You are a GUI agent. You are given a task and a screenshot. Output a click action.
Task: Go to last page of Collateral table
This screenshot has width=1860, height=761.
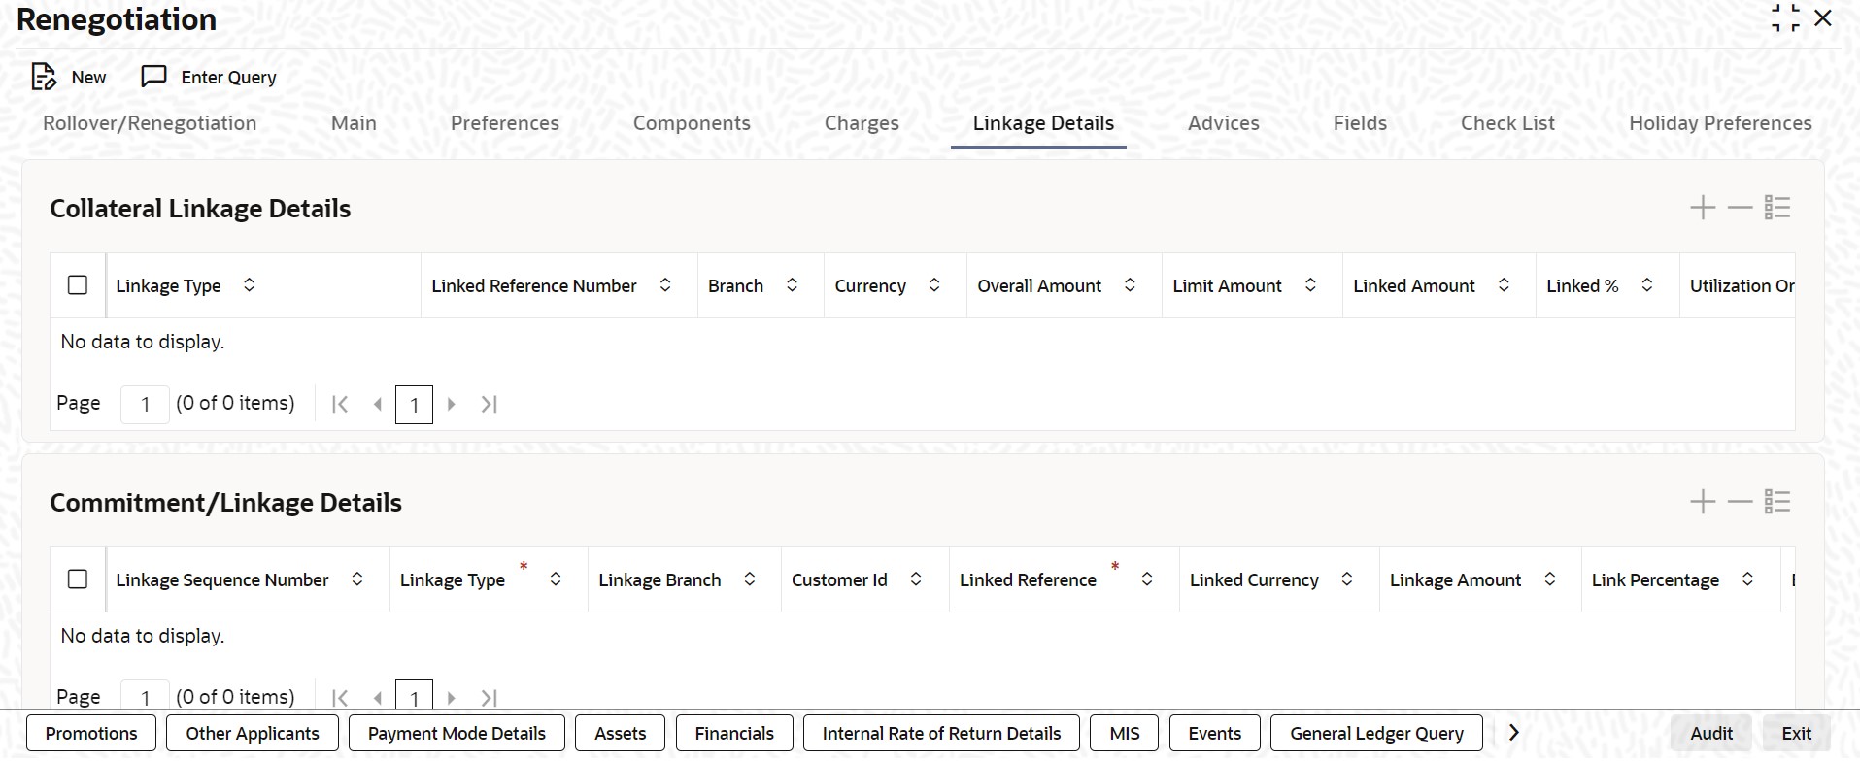coord(490,404)
